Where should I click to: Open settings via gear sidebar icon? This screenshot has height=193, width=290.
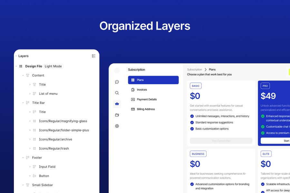[x=117, y=126]
